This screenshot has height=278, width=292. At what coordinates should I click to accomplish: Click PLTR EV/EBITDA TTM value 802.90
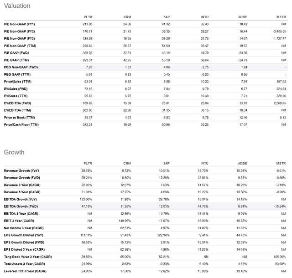coord(88,110)
